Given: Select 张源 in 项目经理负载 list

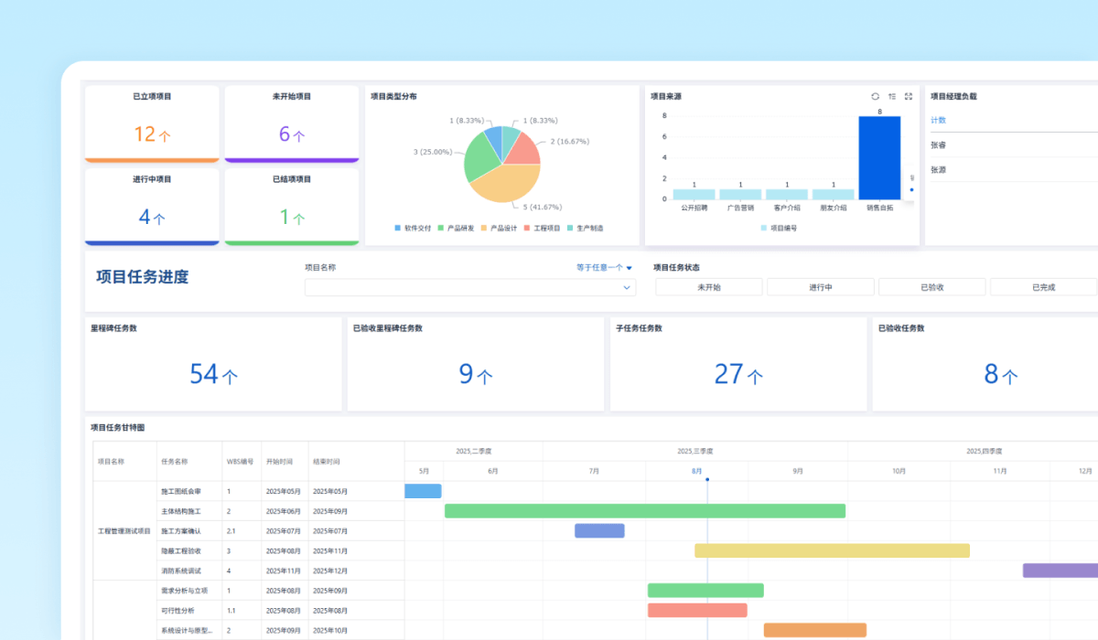Looking at the screenshot, I should [x=938, y=169].
